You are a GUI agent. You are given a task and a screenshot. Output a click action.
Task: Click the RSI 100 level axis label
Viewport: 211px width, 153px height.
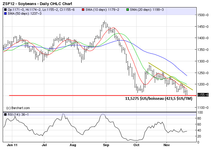pos(200,112)
